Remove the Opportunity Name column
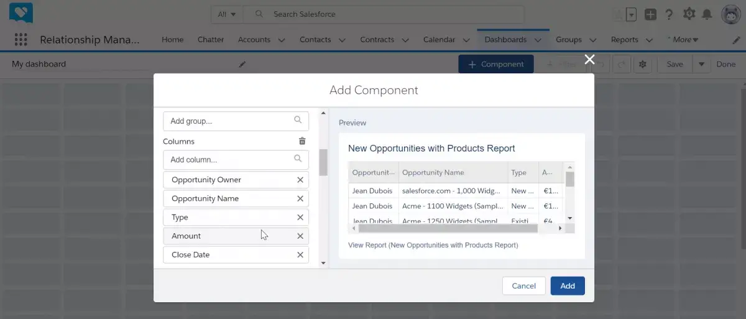This screenshot has width=746, height=319. (300, 198)
